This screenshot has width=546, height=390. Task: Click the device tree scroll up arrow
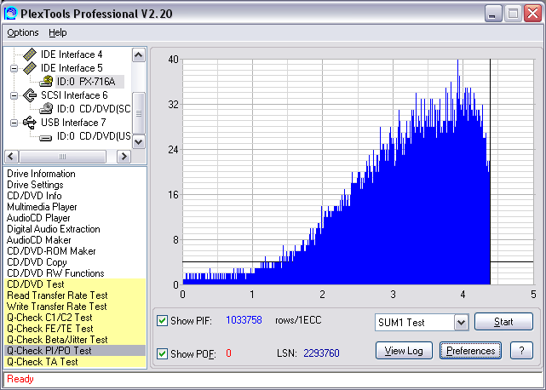click(x=139, y=55)
